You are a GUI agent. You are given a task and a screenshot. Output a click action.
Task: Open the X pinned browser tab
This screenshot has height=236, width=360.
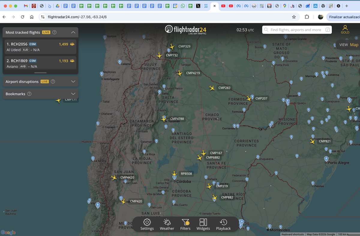198,5
